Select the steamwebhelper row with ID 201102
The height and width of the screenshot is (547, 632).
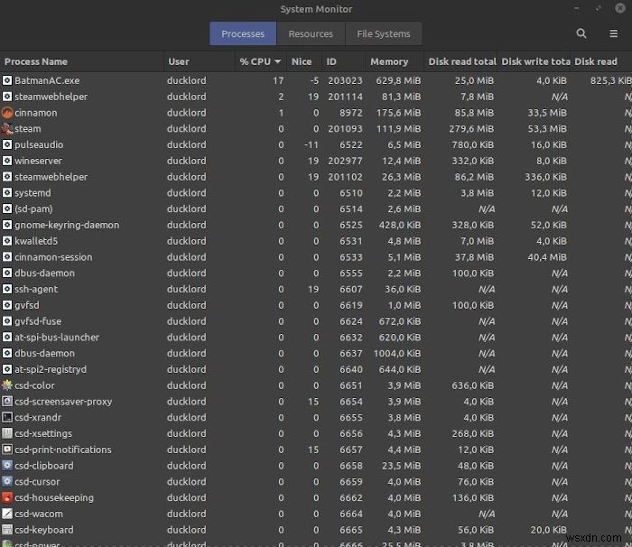pos(316,177)
